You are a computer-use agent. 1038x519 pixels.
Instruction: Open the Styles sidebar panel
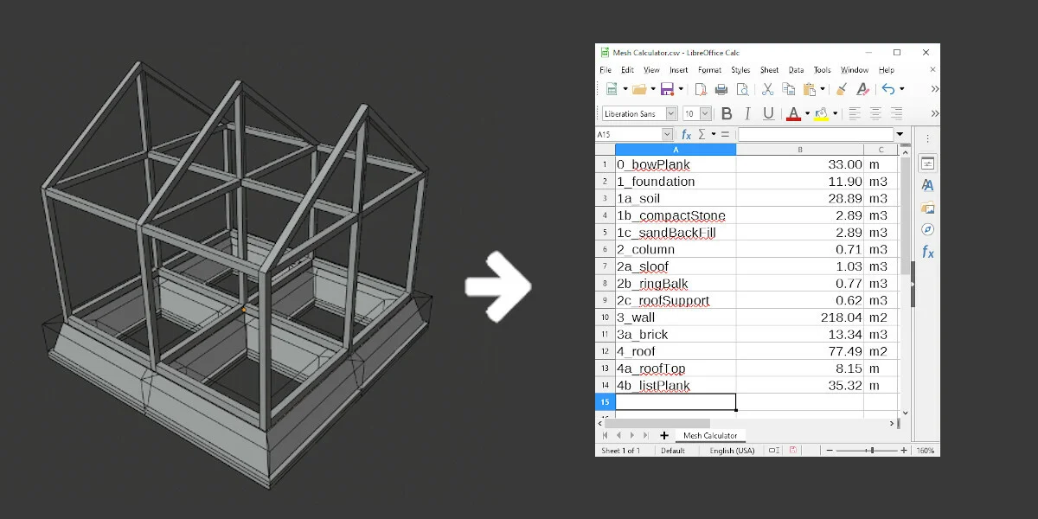point(928,184)
